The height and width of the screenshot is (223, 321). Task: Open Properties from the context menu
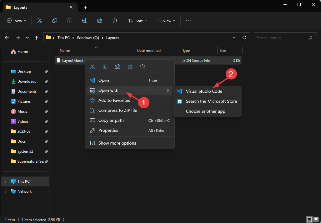coord(108,131)
